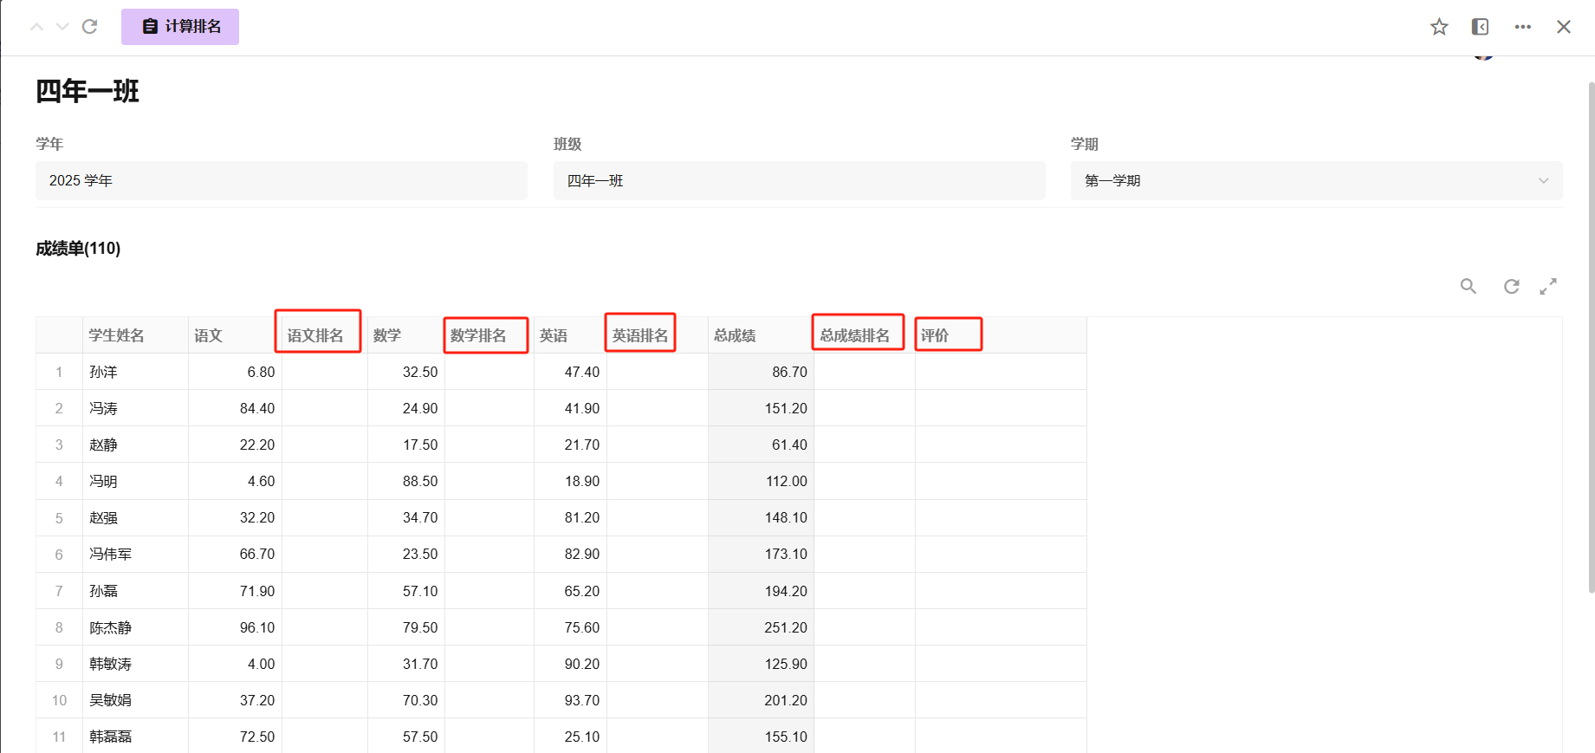Open the 学期 dropdown
The image size is (1595, 753).
tap(1315, 180)
